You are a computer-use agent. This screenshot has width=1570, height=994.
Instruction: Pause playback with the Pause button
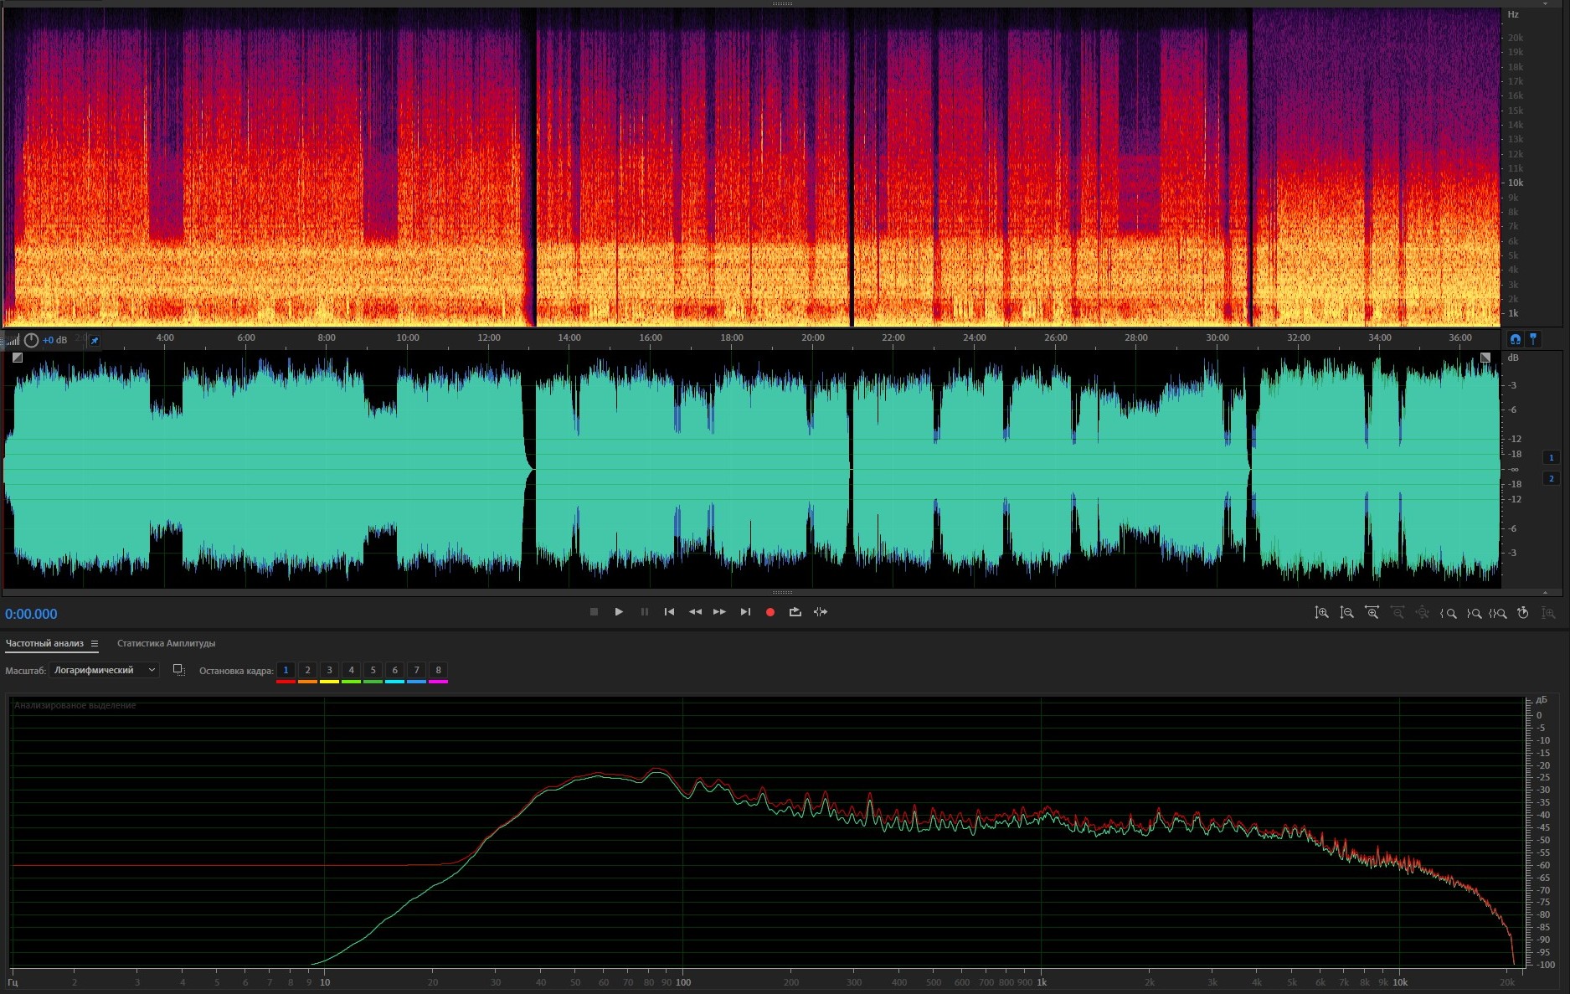644,612
